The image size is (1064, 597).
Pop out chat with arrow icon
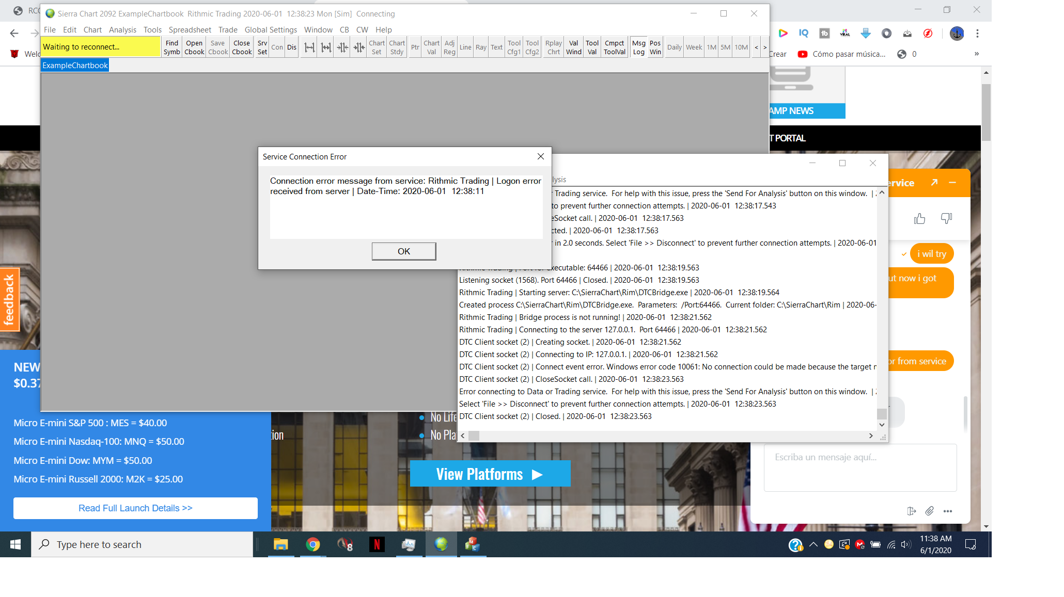[934, 182]
